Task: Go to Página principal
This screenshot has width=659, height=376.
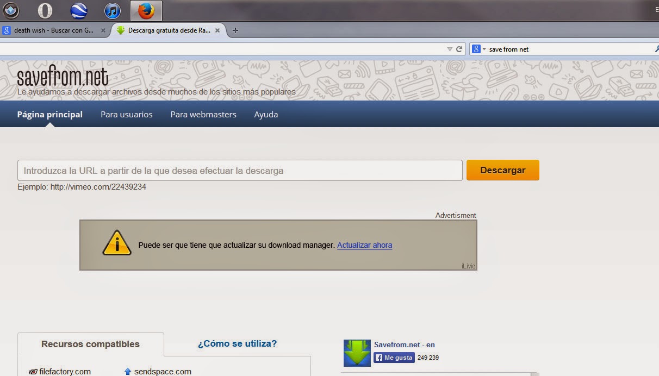Action: pyautogui.click(x=50, y=115)
